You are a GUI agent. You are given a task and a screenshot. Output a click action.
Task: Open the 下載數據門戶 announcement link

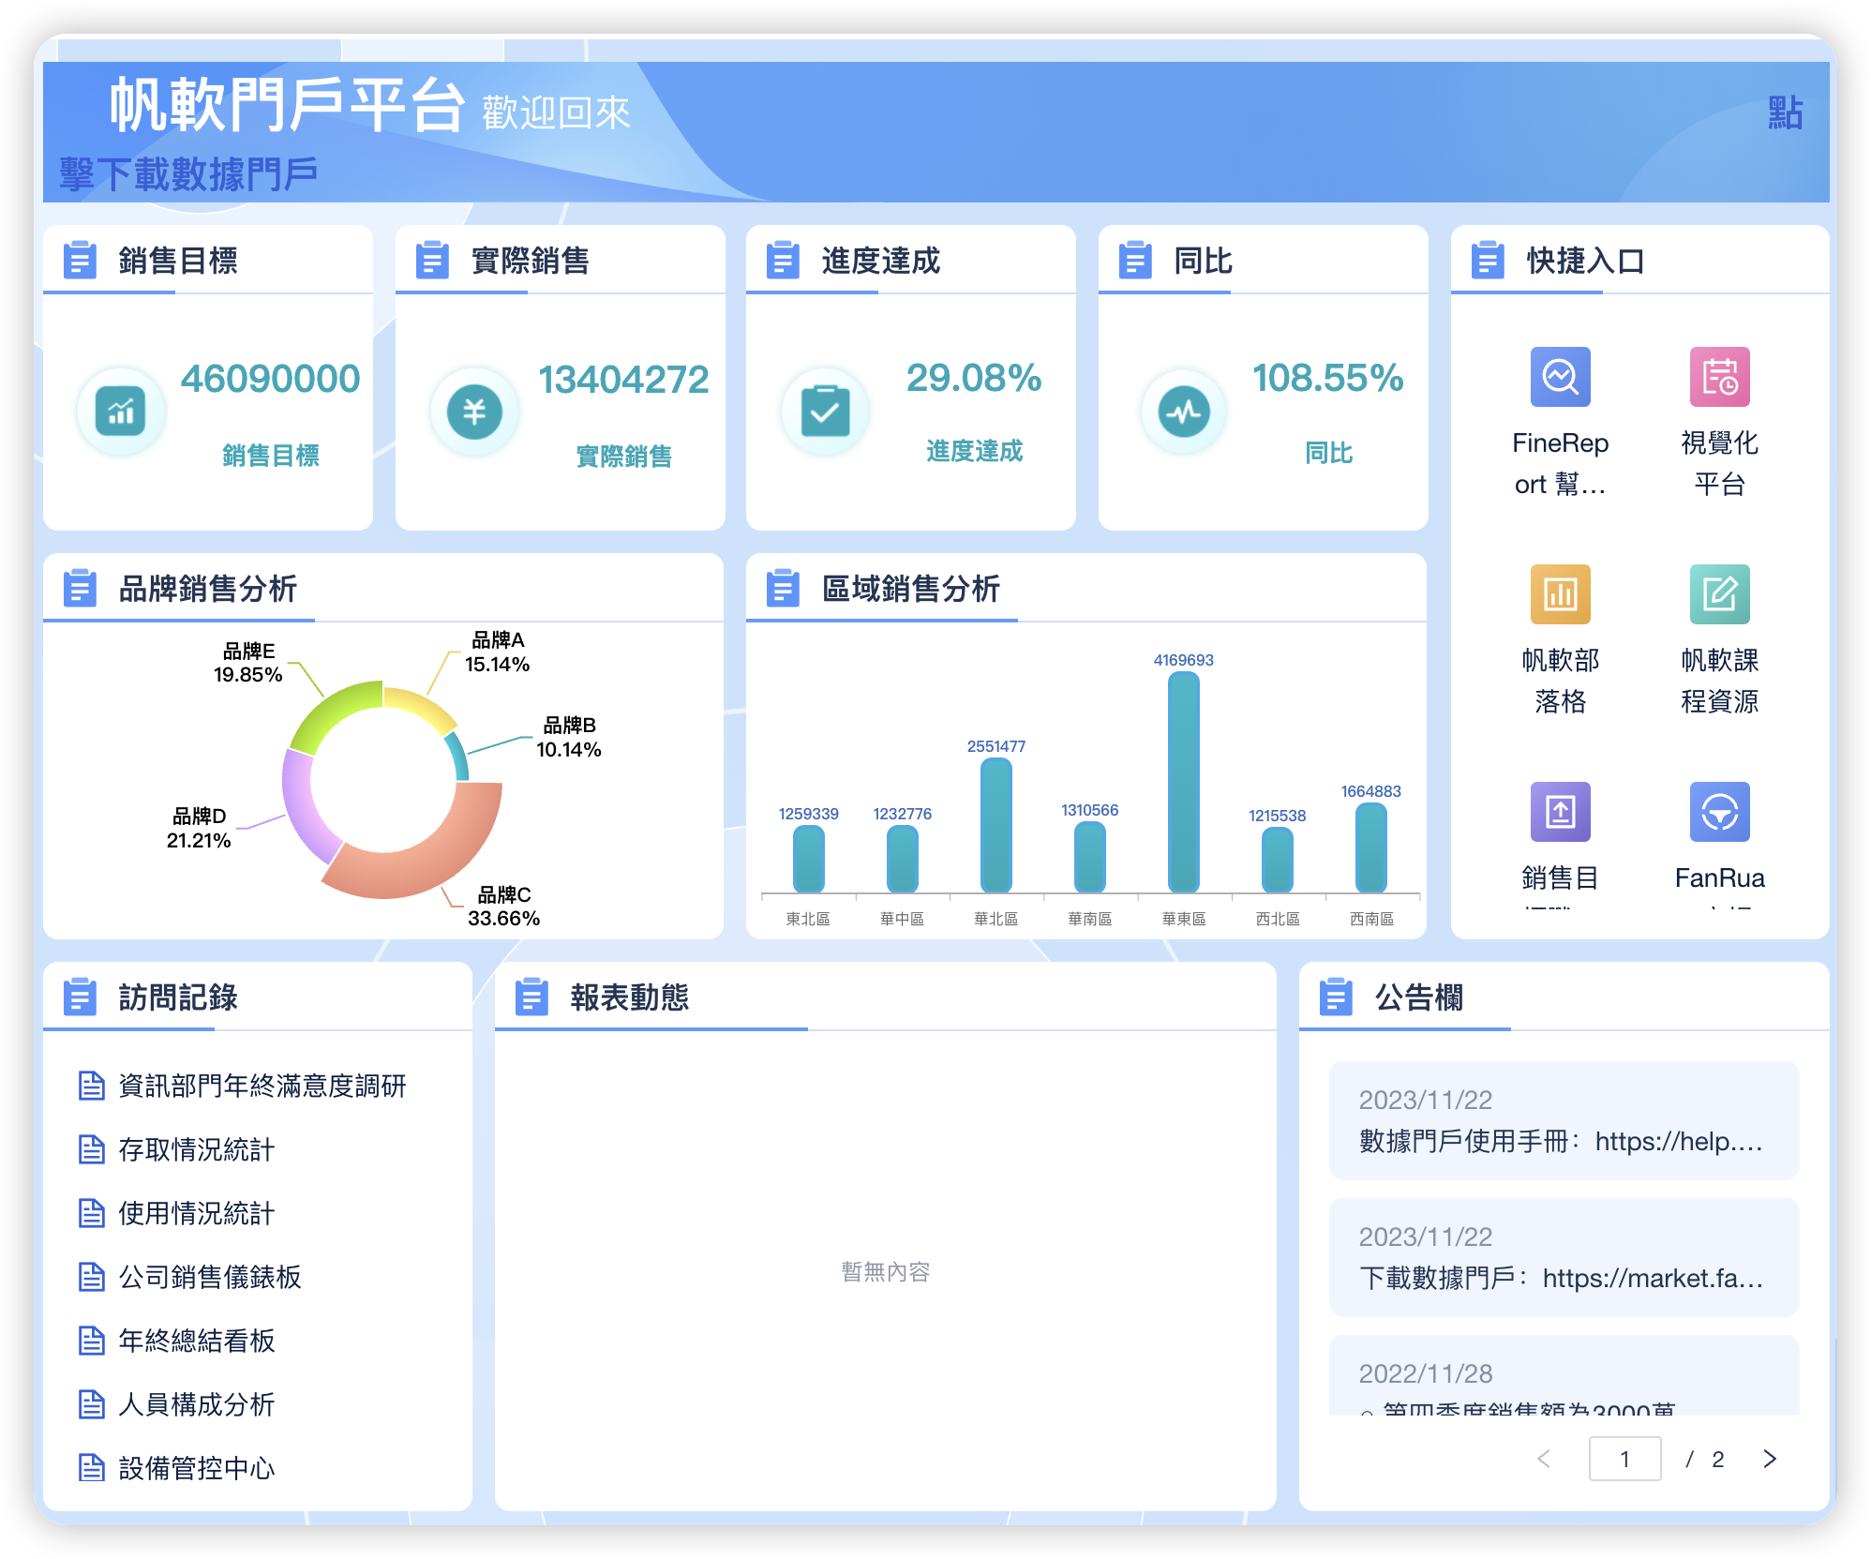(1561, 1278)
